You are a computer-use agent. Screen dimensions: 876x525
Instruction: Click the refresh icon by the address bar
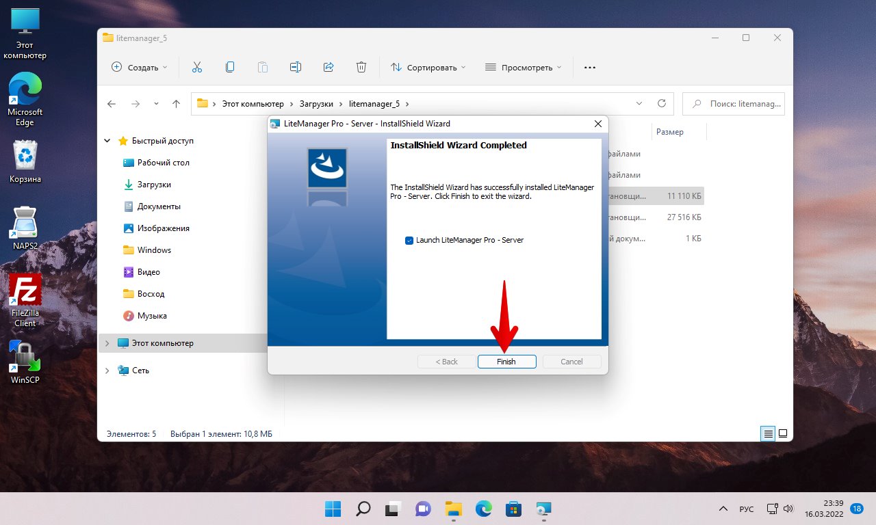pyautogui.click(x=661, y=104)
